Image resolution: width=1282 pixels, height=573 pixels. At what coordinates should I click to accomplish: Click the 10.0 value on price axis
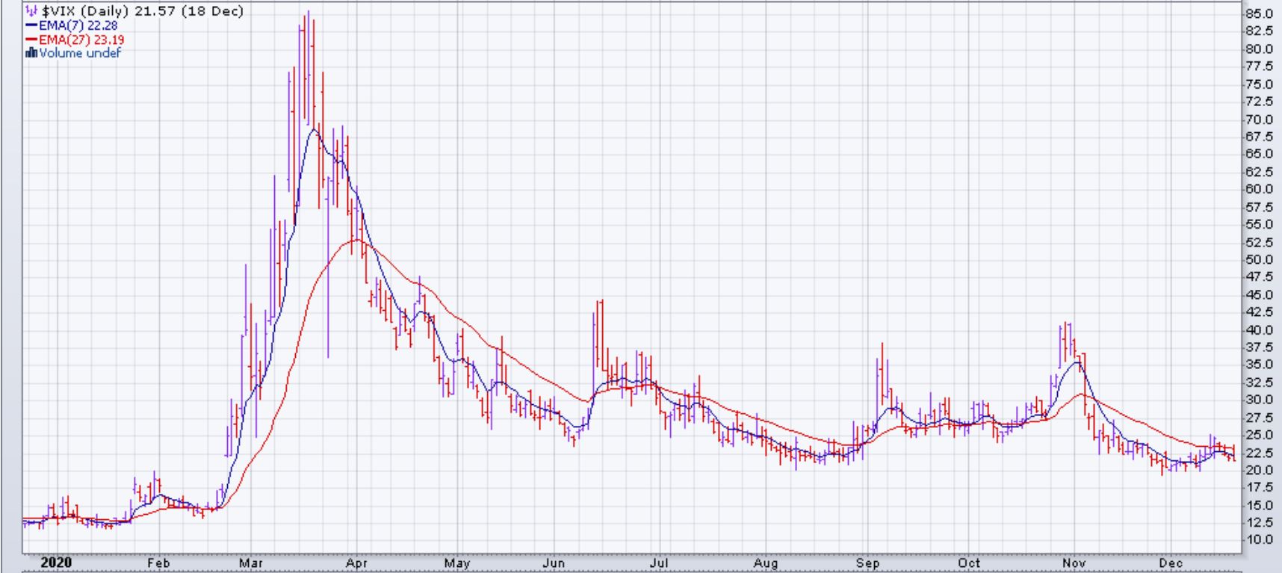[x=1259, y=539]
